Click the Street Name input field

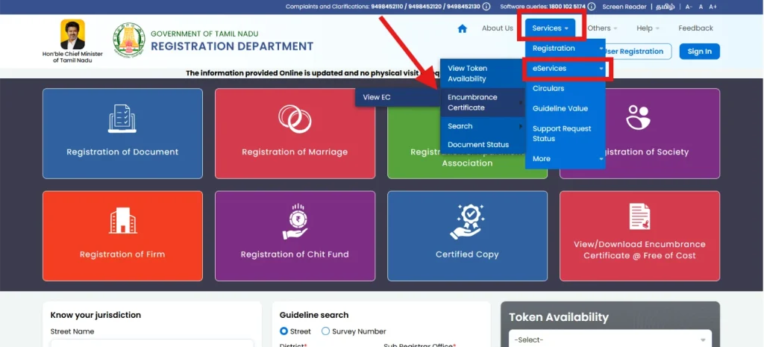tap(152, 343)
